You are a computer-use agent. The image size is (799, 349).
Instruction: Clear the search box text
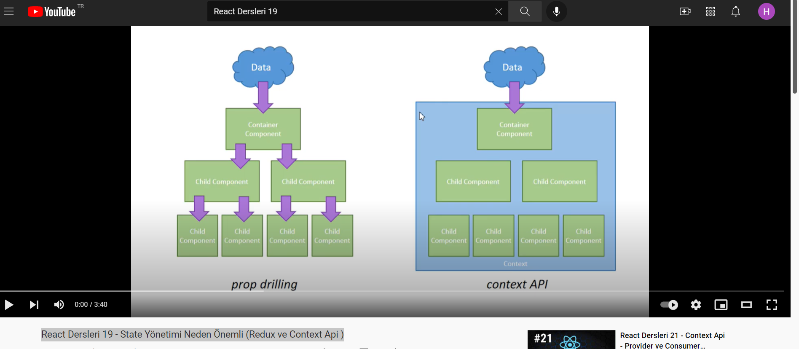[x=499, y=11]
